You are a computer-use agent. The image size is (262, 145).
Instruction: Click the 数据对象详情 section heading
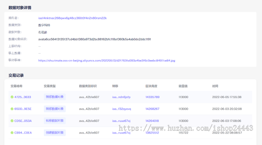(20, 8)
